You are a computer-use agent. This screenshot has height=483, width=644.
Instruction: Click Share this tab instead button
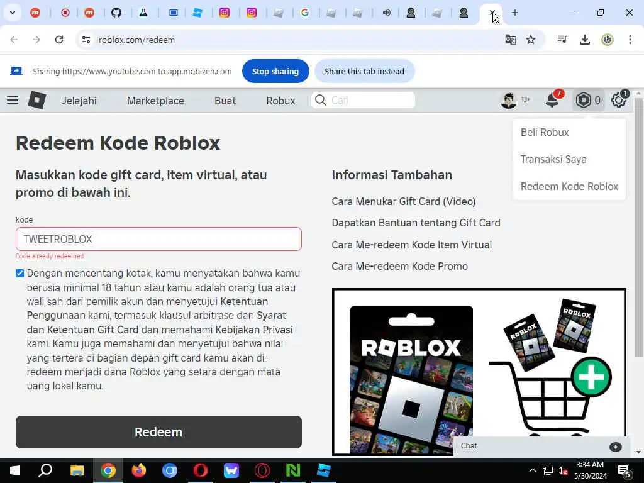click(x=364, y=71)
